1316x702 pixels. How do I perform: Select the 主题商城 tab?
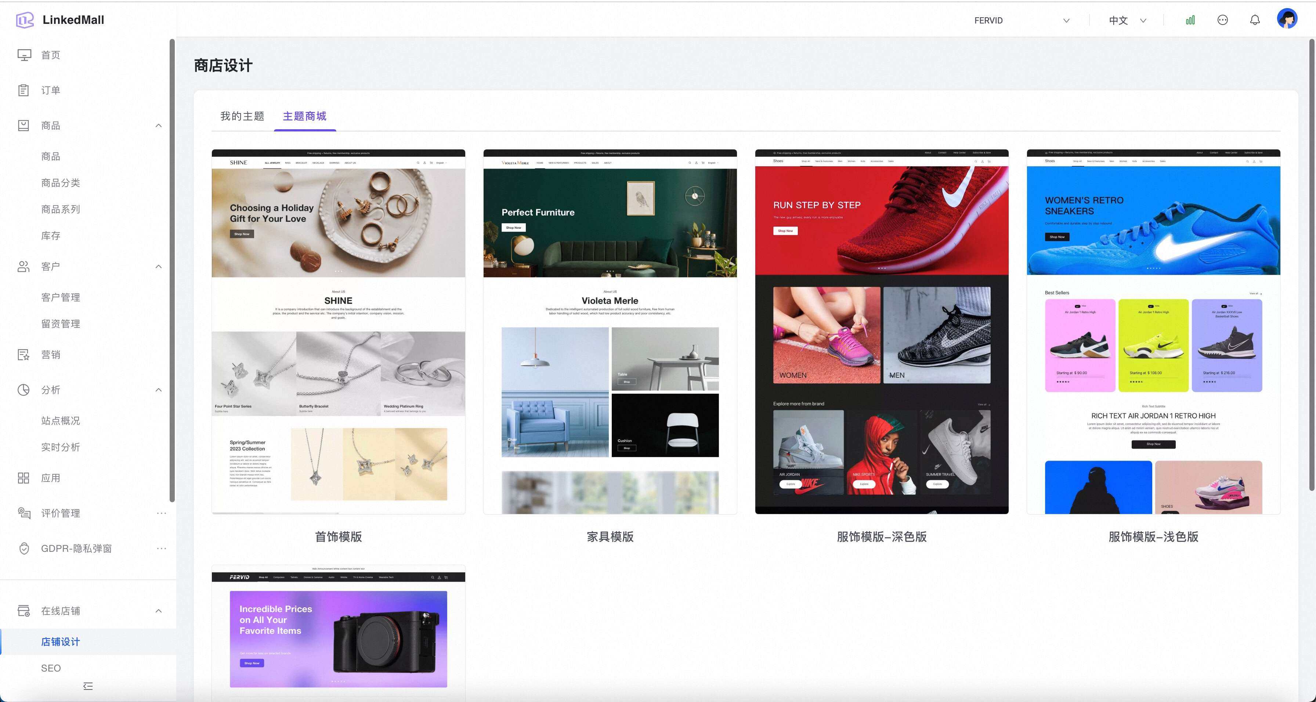tap(304, 116)
